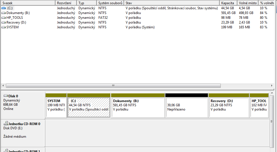
Task: Select the SYSTEM 199 MB partition block
Action: click(56, 105)
